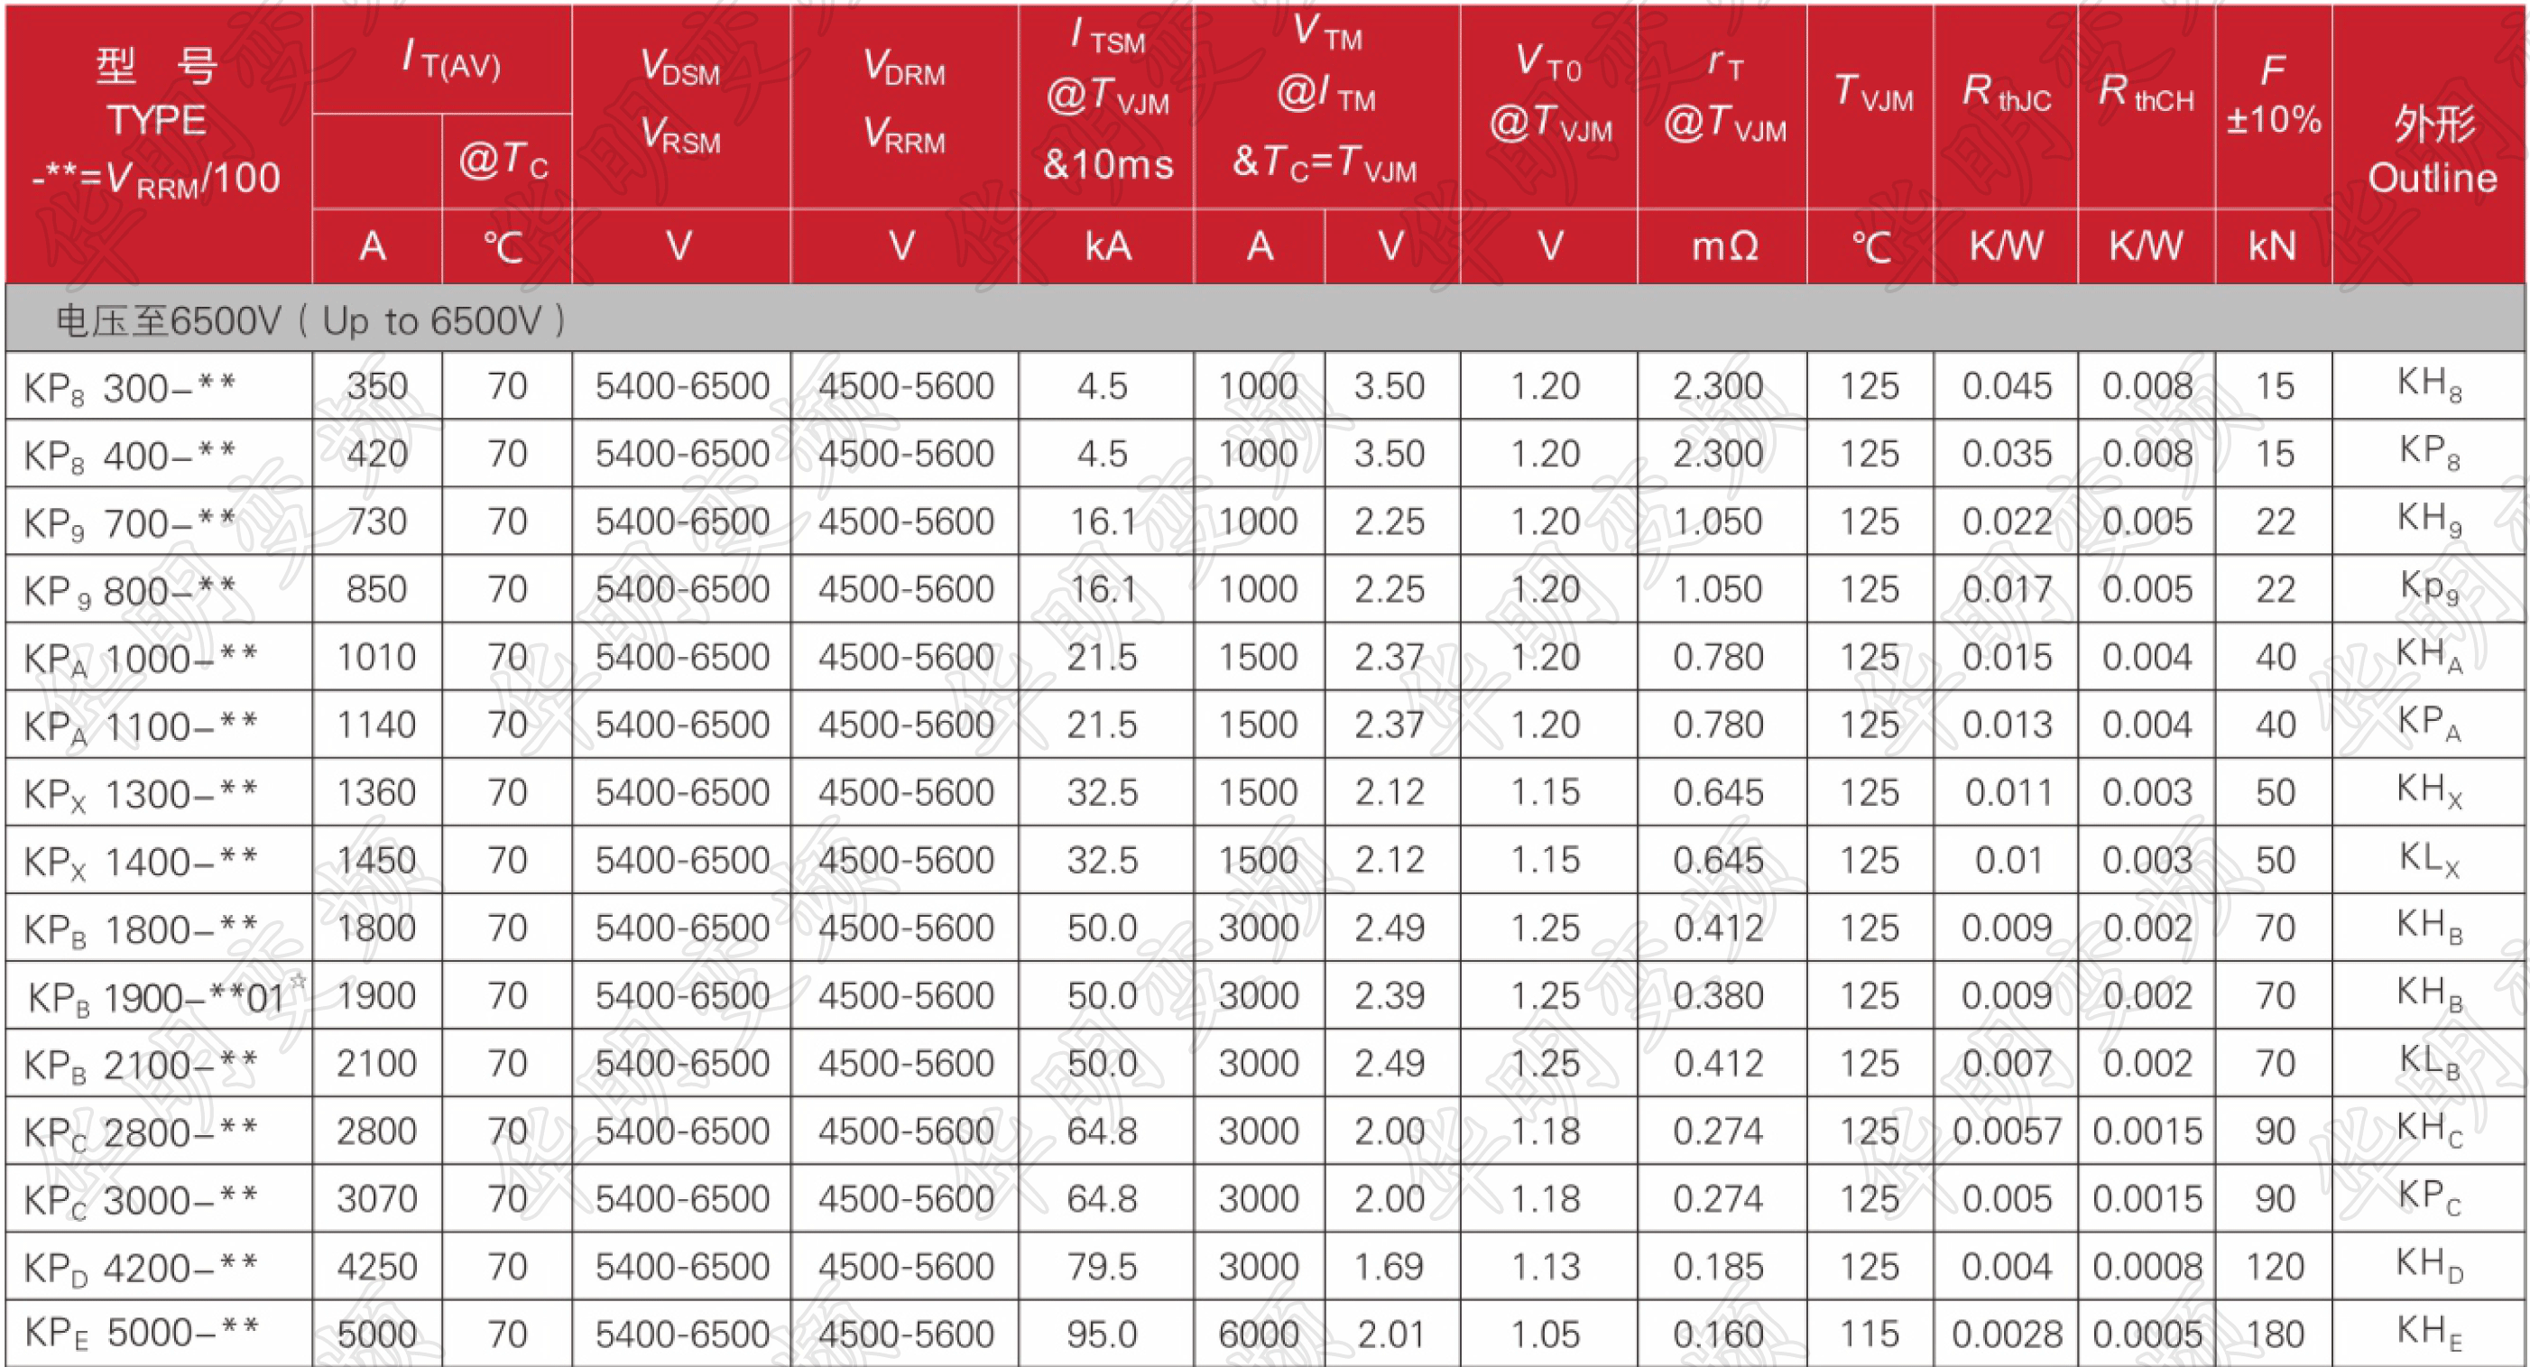Click the junction temperature '115'
The width and height of the screenshot is (2530, 1367).
coord(1870,1335)
